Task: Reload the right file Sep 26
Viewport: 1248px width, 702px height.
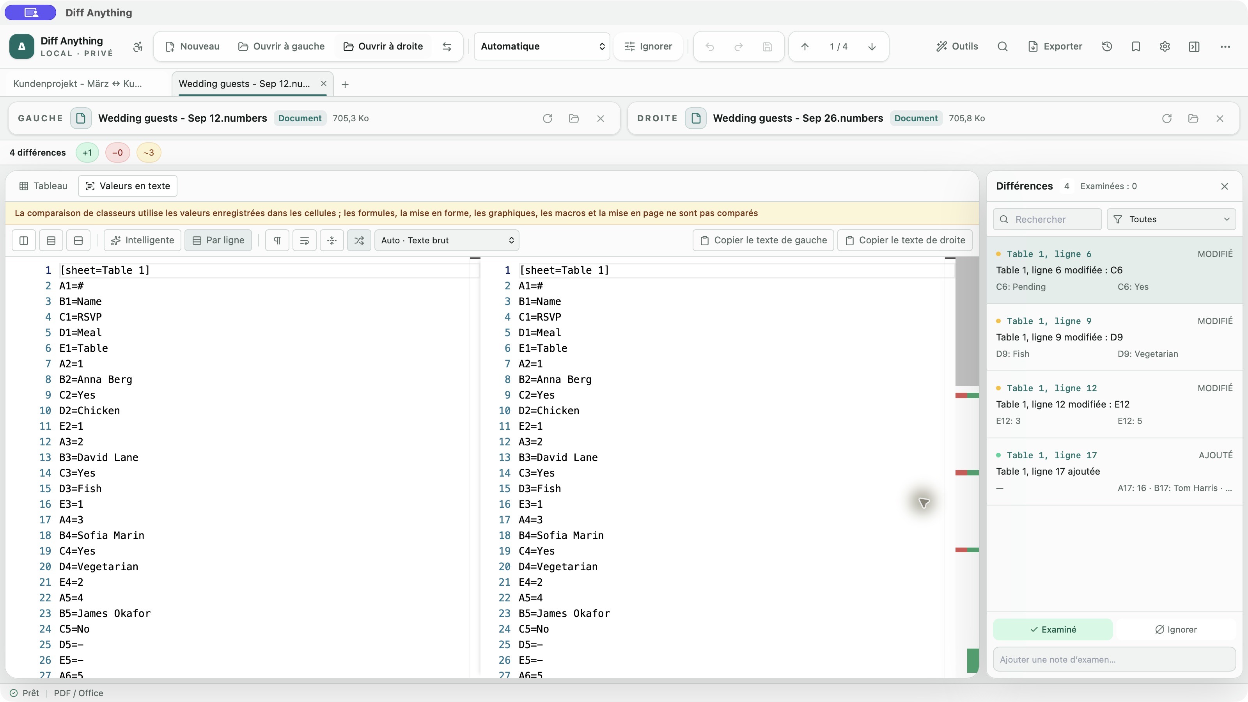Action: point(1166,118)
